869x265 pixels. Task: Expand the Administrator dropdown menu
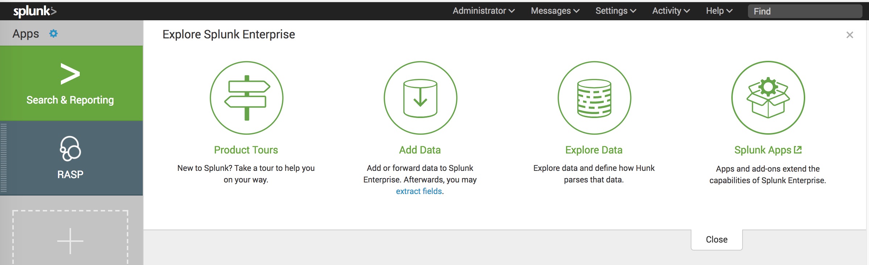point(483,11)
